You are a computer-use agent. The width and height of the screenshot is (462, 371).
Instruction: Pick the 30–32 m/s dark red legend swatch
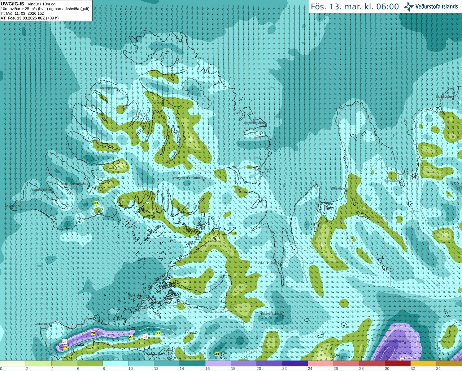(397, 363)
